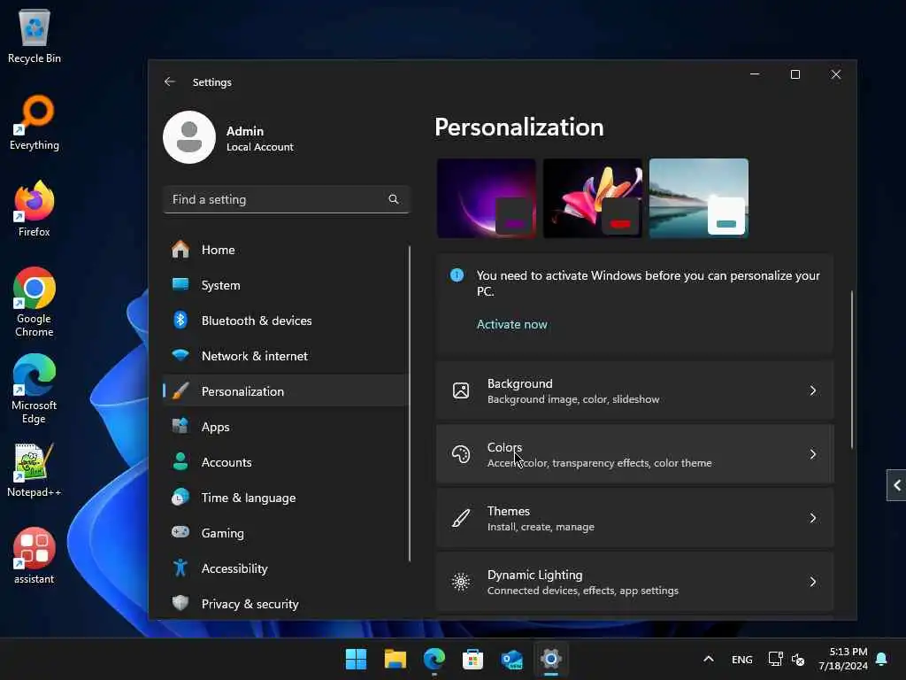The height and width of the screenshot is (680, 906).
Task: Select the colorful flower theme thumbnail
Action: (x=593, y=198)
